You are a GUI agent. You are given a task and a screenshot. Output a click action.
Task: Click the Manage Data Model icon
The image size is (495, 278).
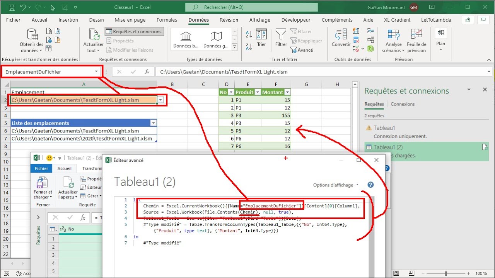[x=371, y=49]
